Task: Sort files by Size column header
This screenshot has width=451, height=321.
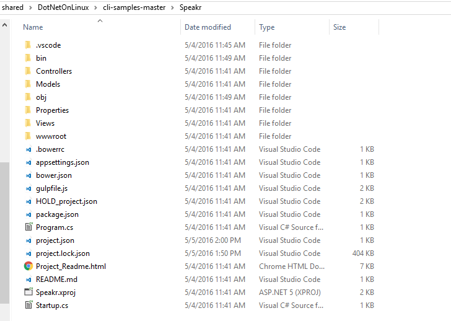Action: 339,27
